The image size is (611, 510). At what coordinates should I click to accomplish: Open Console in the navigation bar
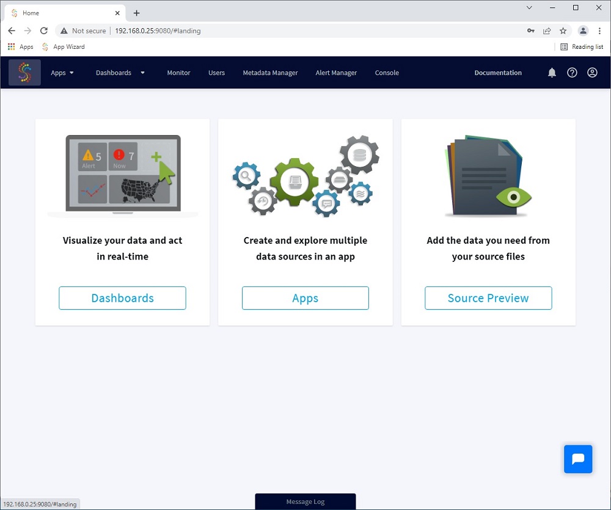click(387, 73)
